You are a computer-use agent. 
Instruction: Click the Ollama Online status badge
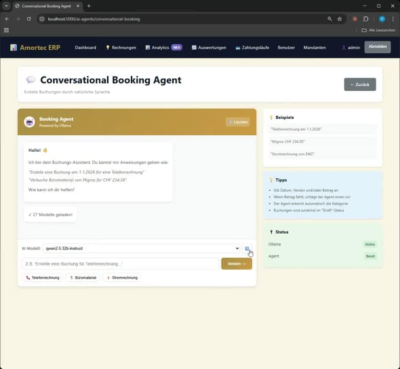370,244
